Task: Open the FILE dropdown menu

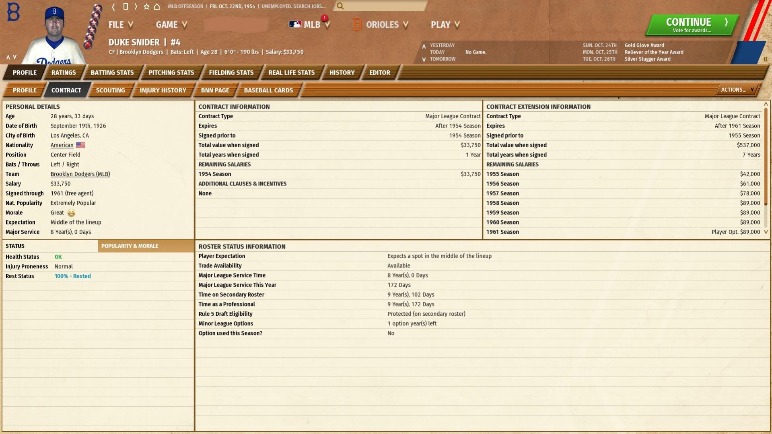Action: click(121, 25)
